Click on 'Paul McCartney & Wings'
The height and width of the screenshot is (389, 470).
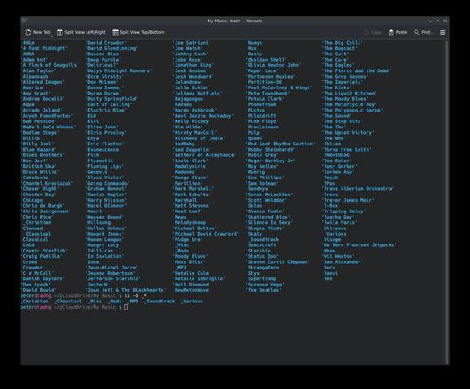tap(279, 87)
